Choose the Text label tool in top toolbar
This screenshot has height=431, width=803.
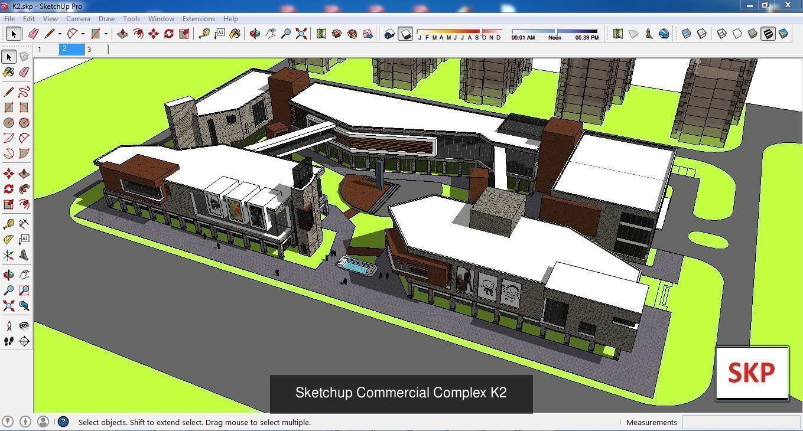pos(220,34)
